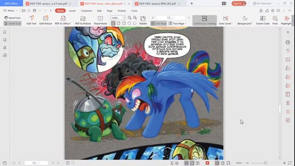This screenshot has height=166, width=295.
Task: Click the Open file folder icon
Action: (x=24, y=11)
